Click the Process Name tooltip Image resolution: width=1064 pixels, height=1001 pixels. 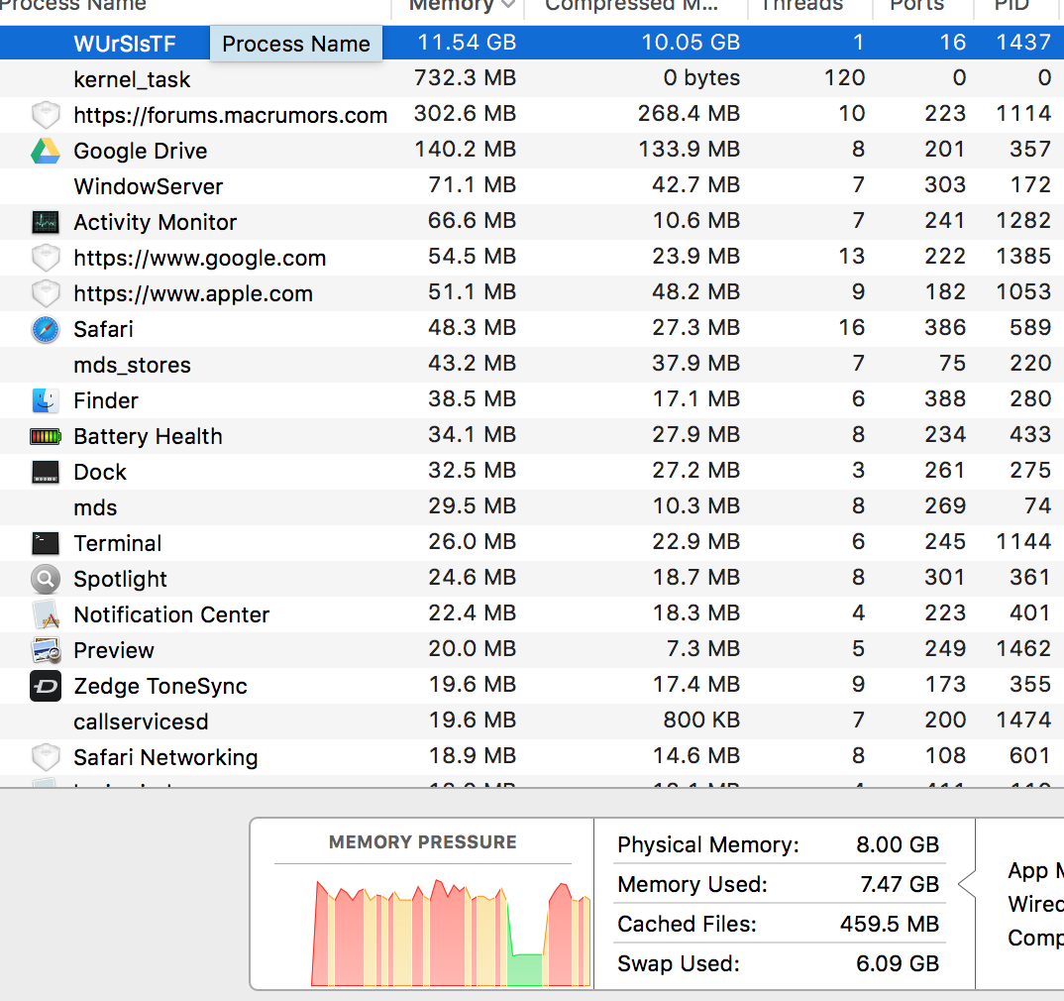pyautogui.click(x=296, y=44)
